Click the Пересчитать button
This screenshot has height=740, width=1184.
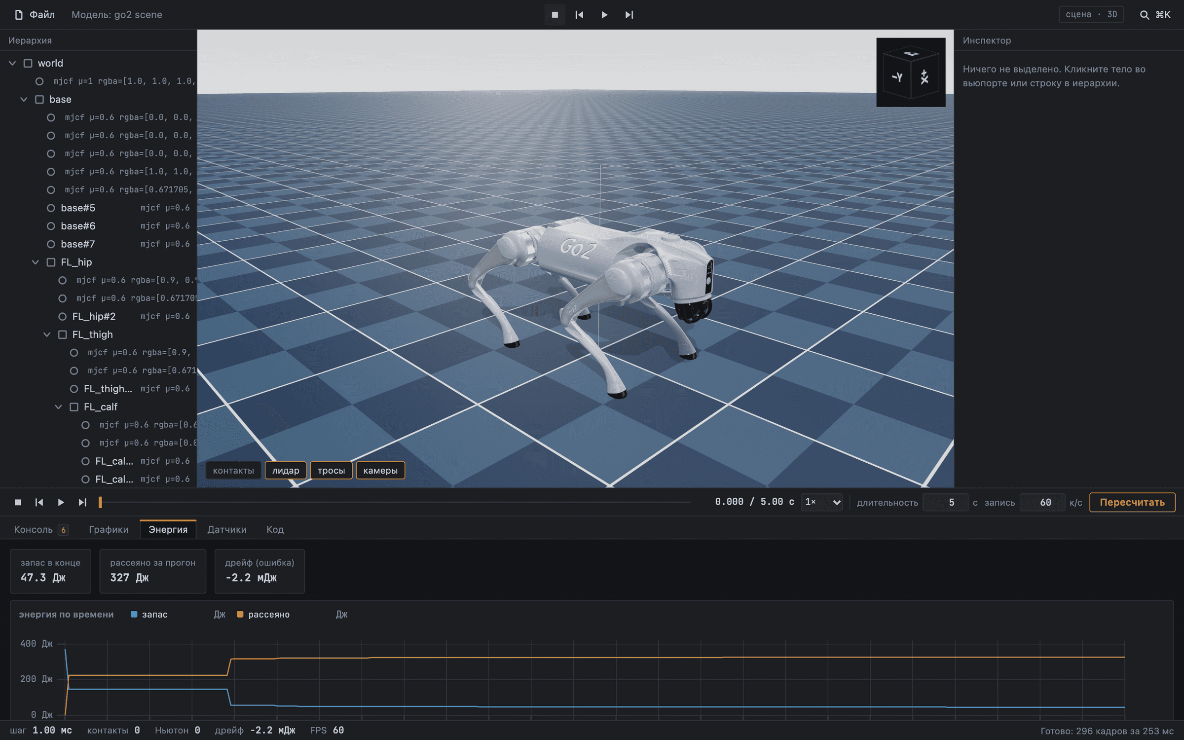(x=1132, y=502)
